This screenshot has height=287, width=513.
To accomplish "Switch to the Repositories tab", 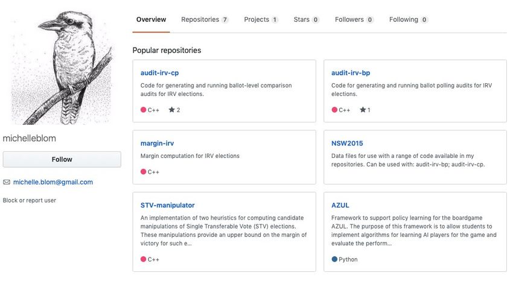I will [205, 20].
